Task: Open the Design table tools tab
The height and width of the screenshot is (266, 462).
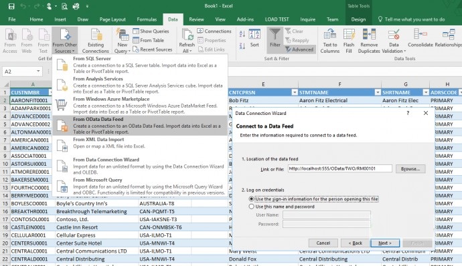Action: point(358,19)
